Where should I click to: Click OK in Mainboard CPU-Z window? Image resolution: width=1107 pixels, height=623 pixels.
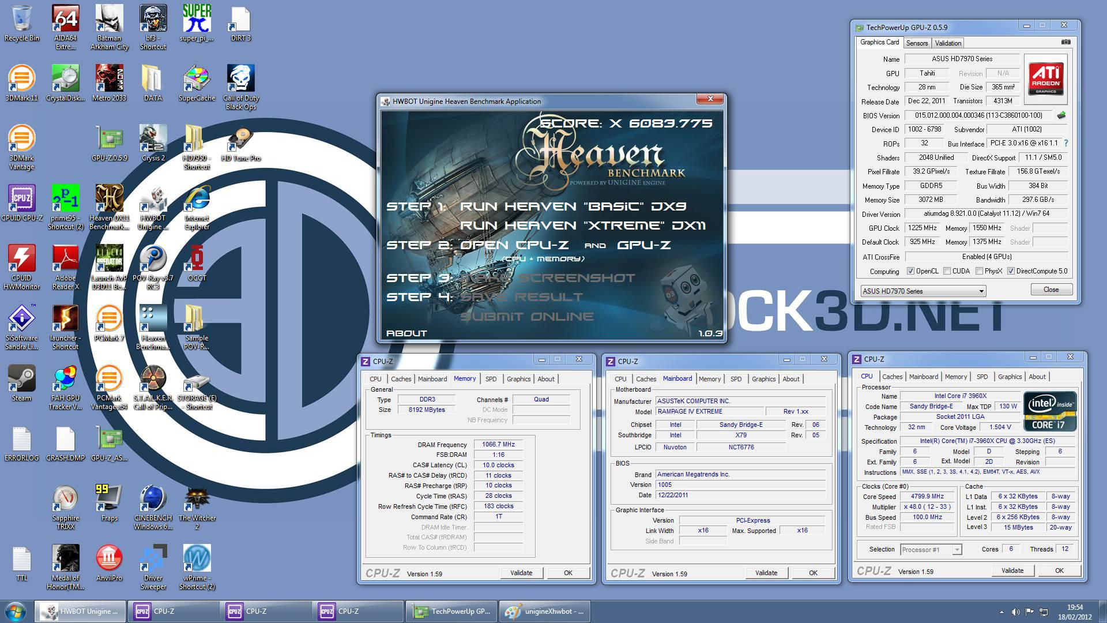[813, 573]
